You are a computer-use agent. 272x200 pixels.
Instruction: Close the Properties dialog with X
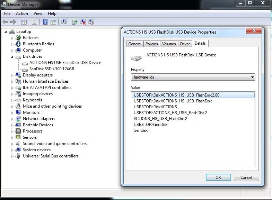pyautogui.click(x=254, y=30)
